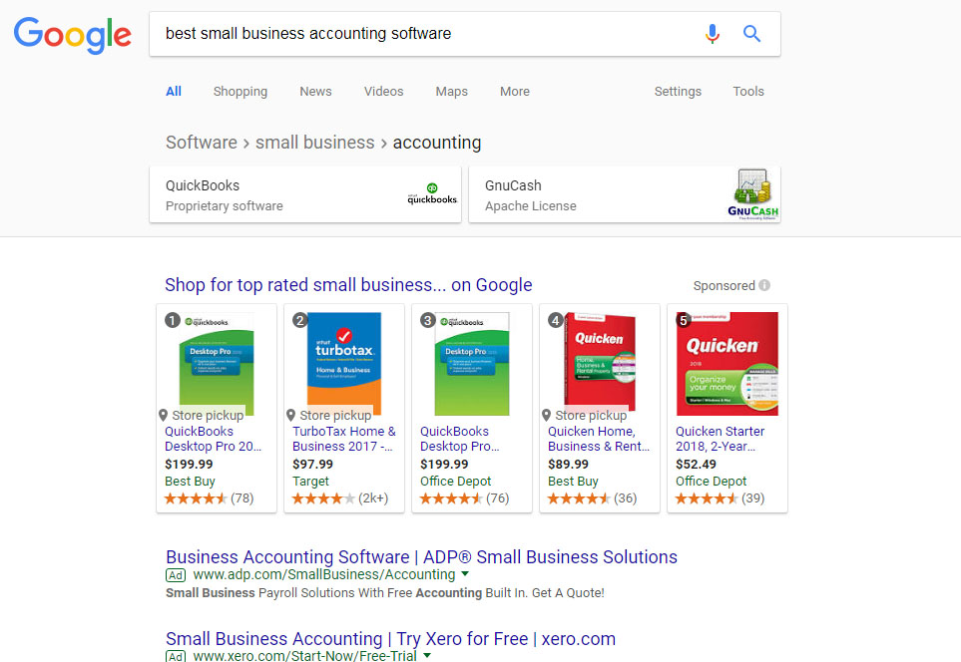Switch to the News tab
The image size is (961, 662).
tap(315, 92)
